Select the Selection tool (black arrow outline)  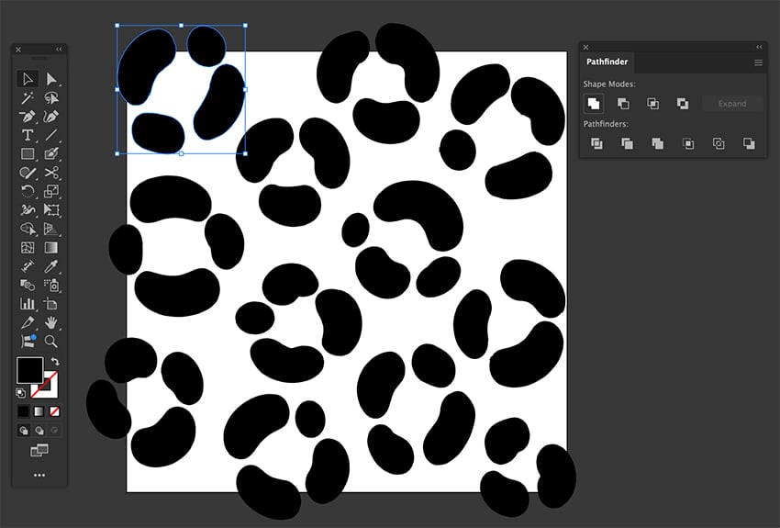[x=28, y=79]
